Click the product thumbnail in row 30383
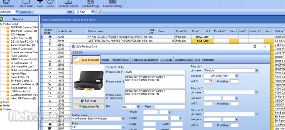This screenshot has width=285, height=130. click(50, 49)
